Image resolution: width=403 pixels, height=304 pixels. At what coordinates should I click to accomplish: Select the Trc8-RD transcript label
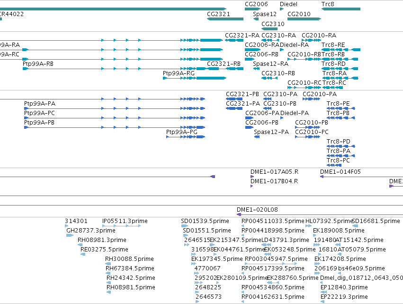pyautogui.click(x=333, y=64)
